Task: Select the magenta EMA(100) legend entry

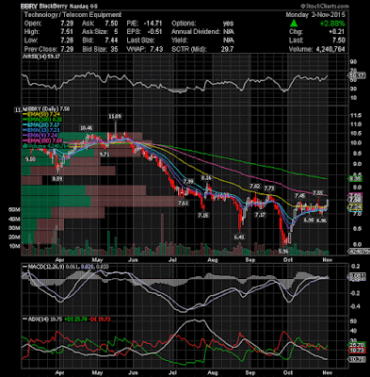Action: click(x=42, y=140)
